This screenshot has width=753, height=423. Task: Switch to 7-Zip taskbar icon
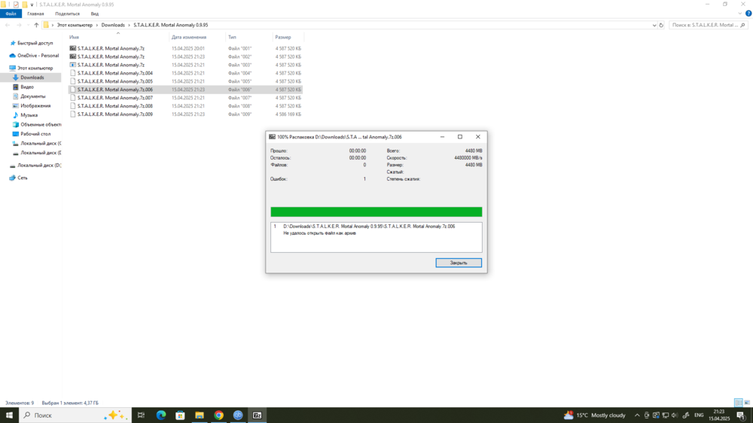tap(257, 415)
